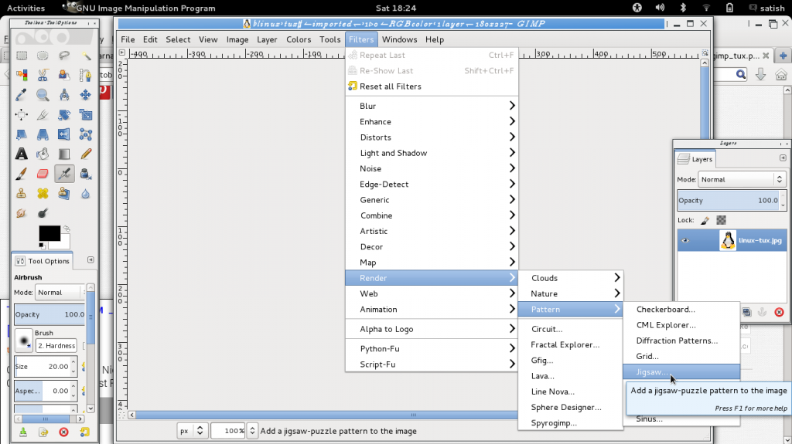Viewport: 792px width, 444px height.
Task: Open the layer Mode Normal dropdown
Action: pyautogui.click(x=742, y=180)
